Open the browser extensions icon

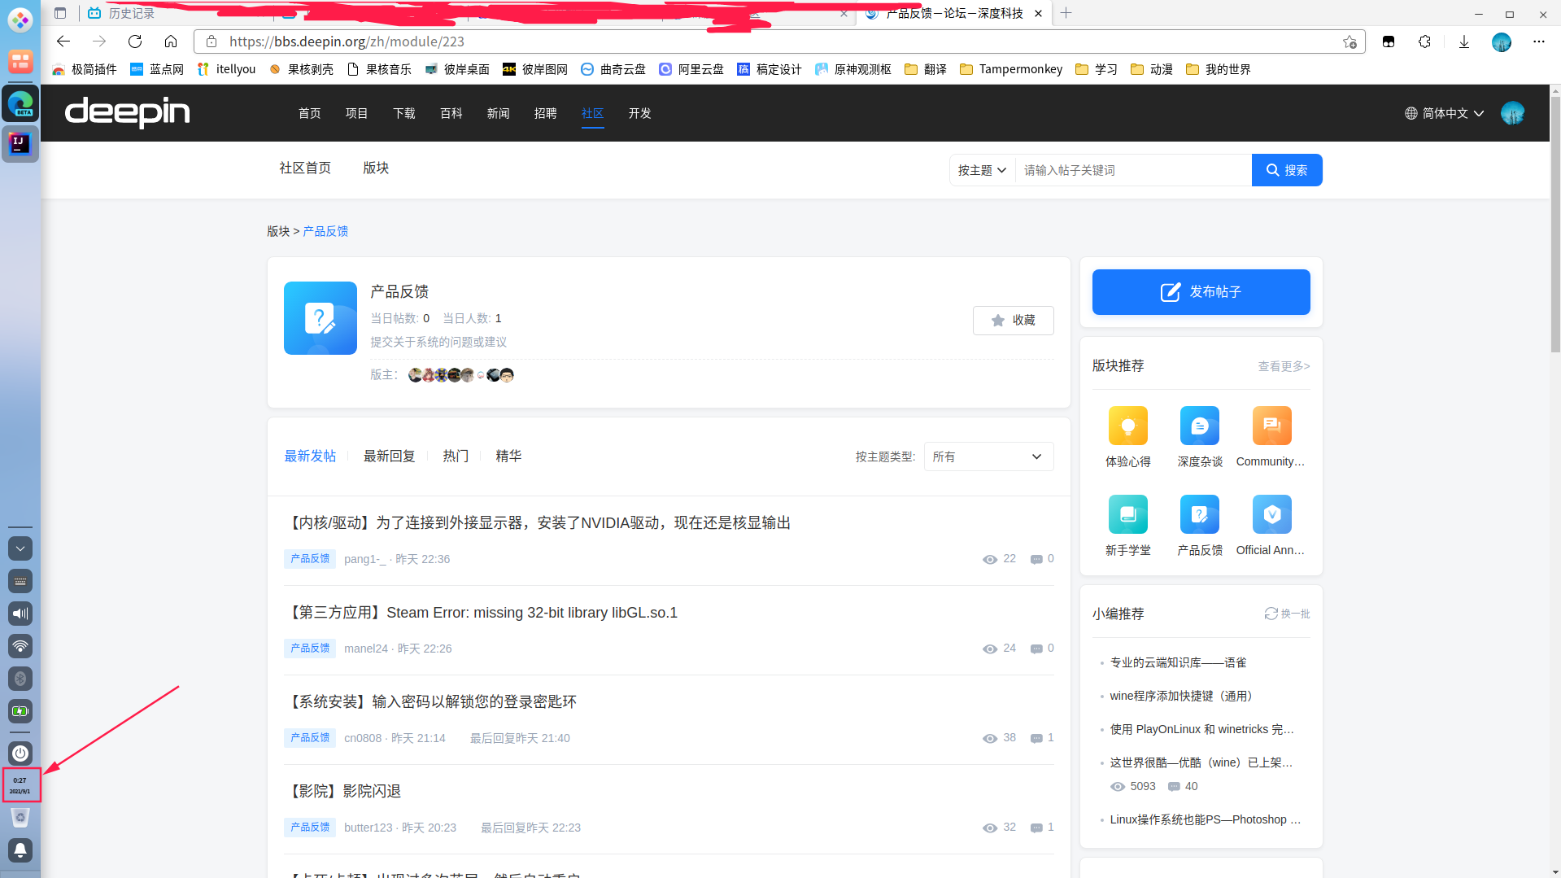[x=1424, y=41]
